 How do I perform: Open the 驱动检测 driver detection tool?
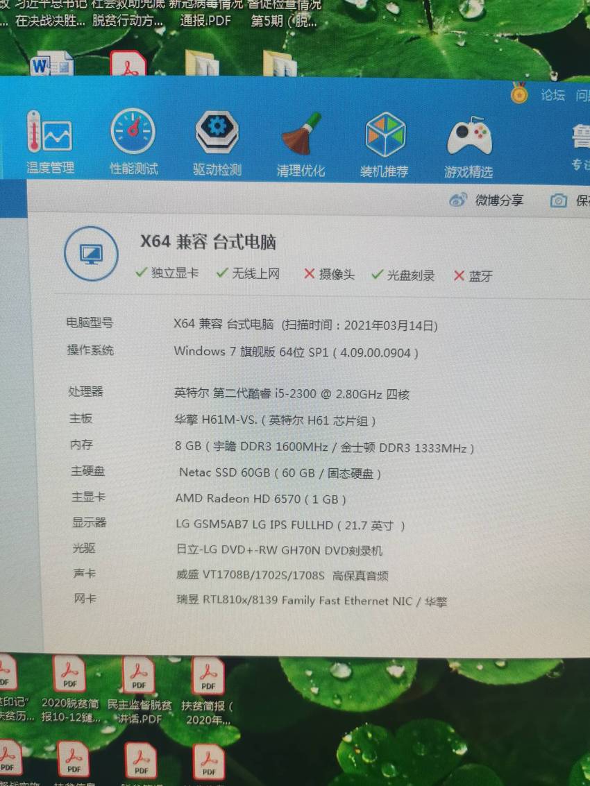(x=217, y=144)
